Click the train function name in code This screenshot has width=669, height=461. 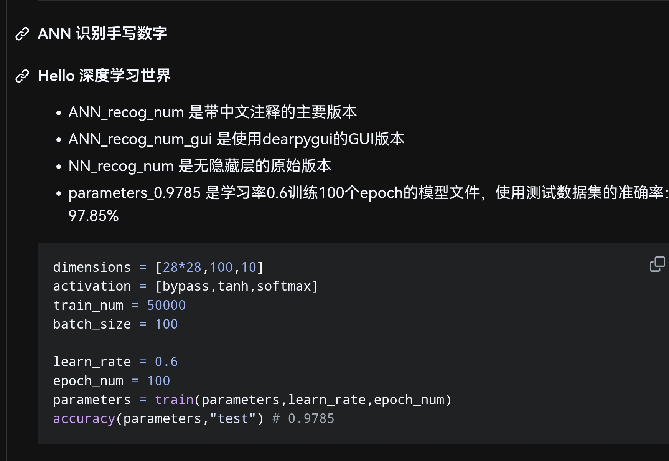(x=175, y=400)
